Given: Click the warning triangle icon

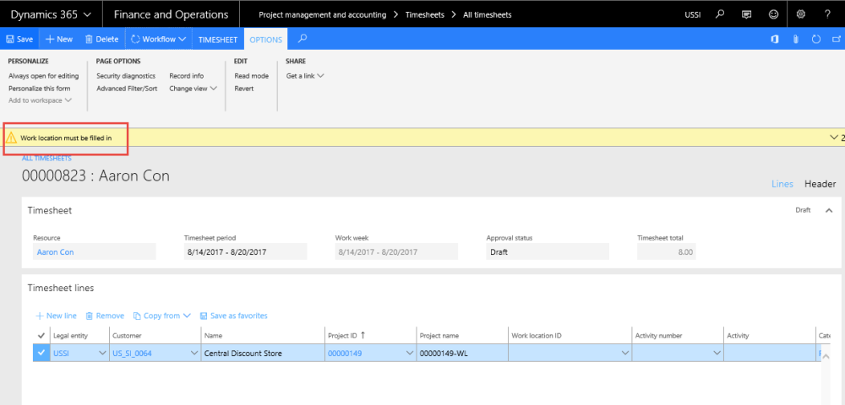Looking at the screenshot, I should click(x=11, y=138).
